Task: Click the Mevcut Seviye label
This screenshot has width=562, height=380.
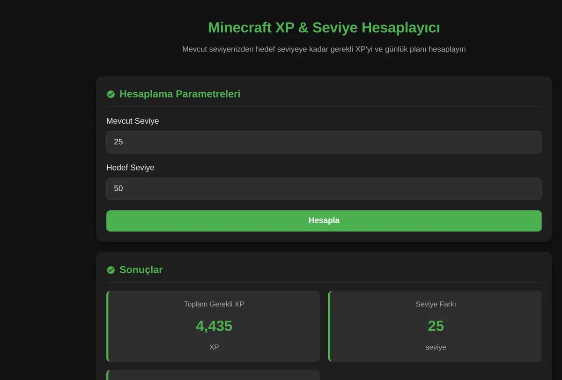Action: point(133,121)
